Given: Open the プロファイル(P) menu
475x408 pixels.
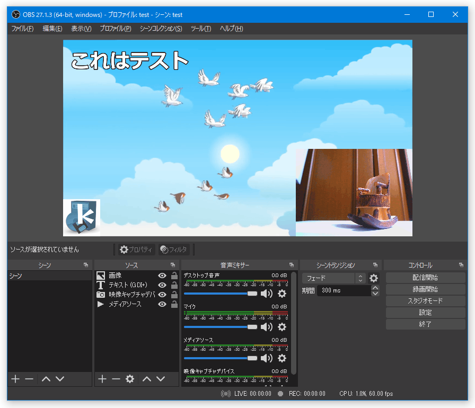Looking at the screenshot, I should [116, 29].
